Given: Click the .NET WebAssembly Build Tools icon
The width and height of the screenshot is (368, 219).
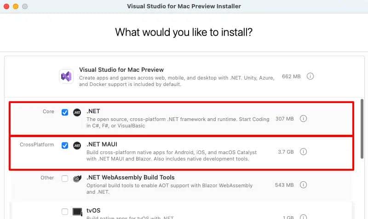Looking at the screenshot, I should point(77,179).
